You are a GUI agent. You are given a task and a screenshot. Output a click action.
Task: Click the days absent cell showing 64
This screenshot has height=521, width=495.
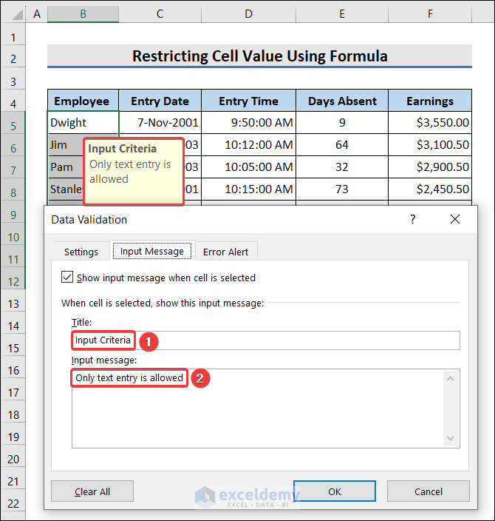[342, 145]
